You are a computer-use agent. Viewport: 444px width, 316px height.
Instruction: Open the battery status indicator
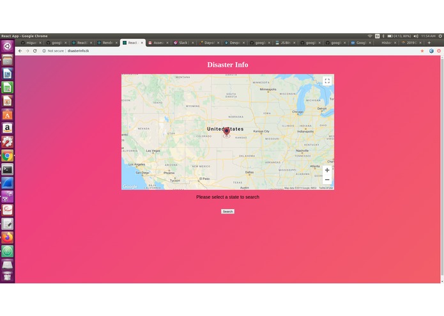point(399,36)
